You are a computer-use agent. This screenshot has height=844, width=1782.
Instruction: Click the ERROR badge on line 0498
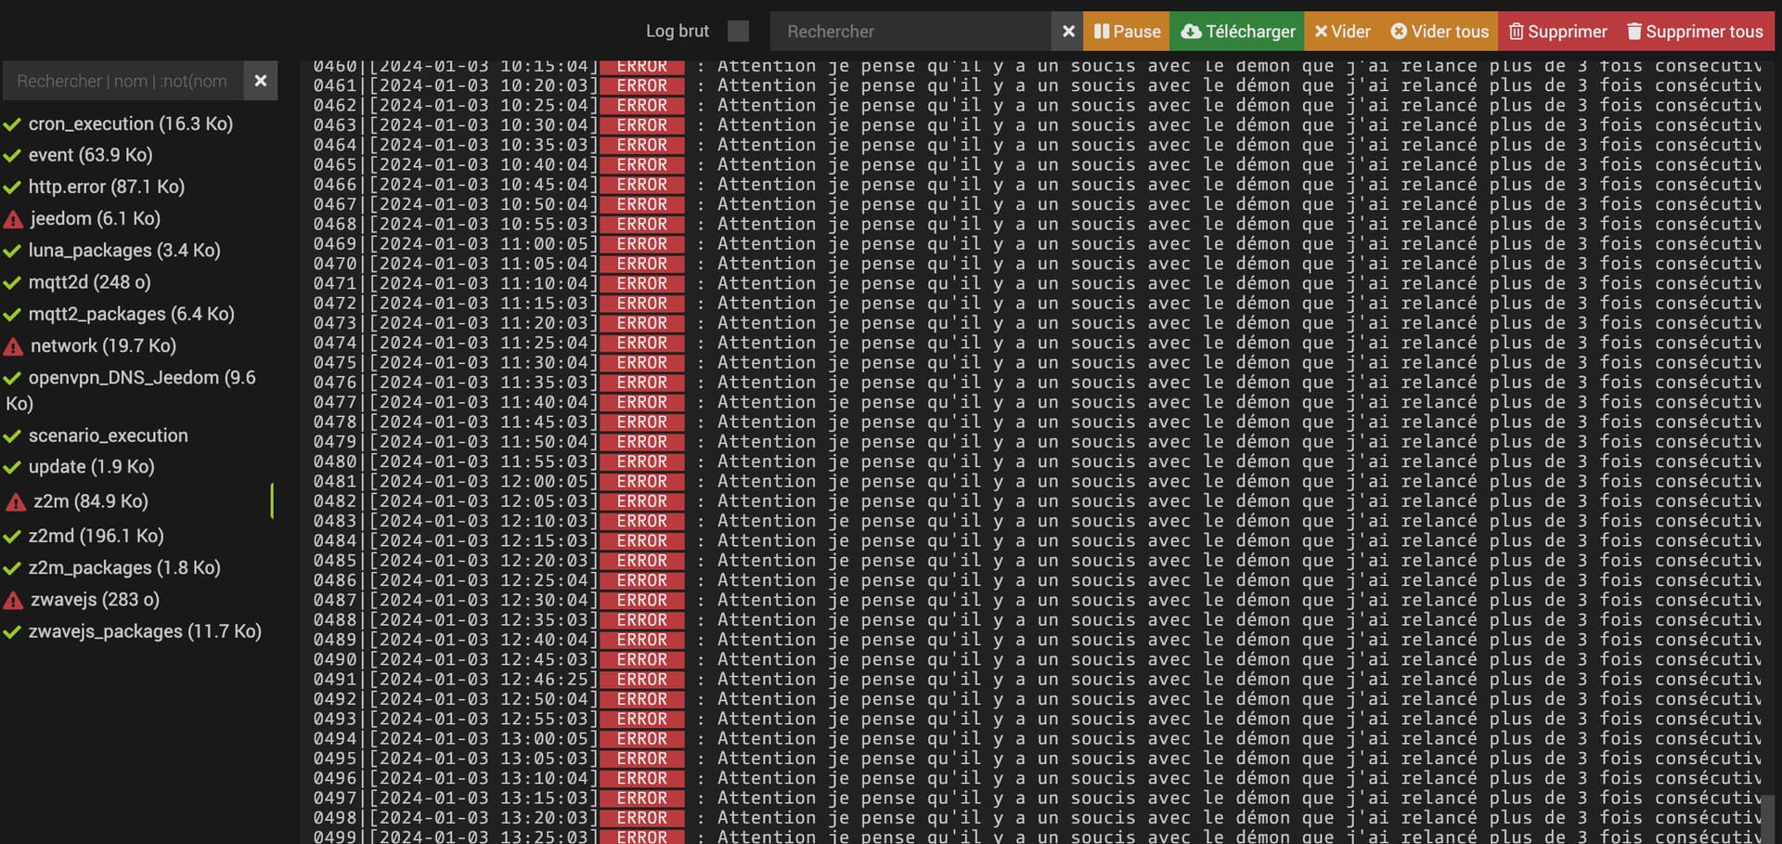642,818
